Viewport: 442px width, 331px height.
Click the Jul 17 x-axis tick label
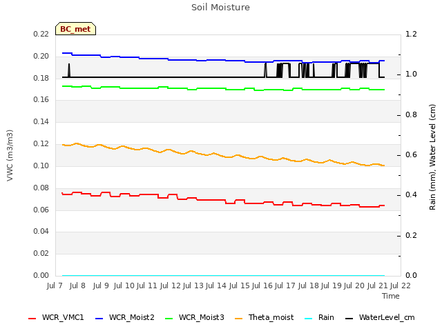pos(285,285)
